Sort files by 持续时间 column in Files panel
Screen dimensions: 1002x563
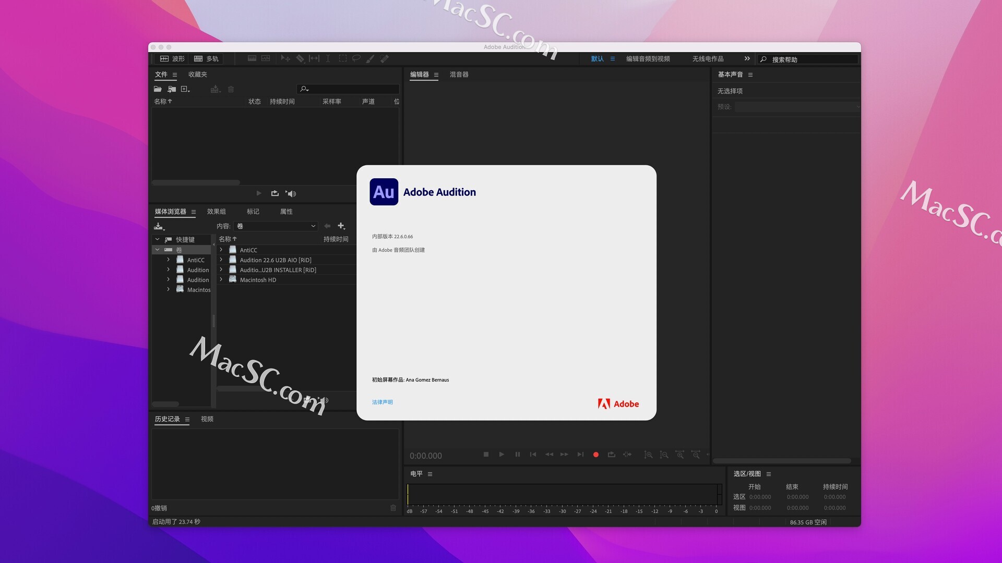click(x=282, y=101)
